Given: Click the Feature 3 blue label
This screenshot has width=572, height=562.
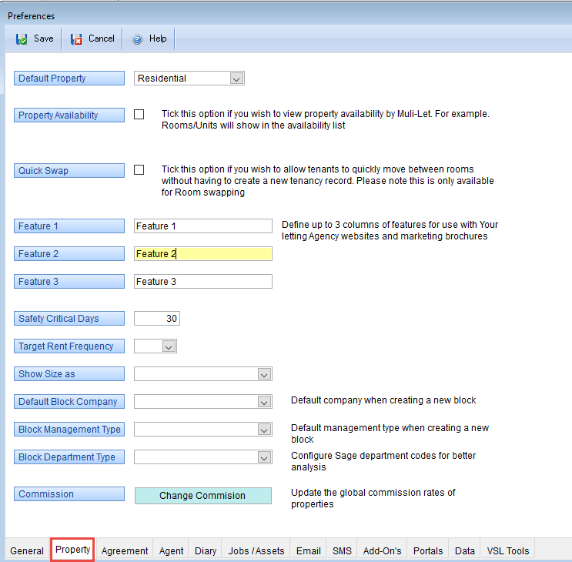Looking at the screenshot, I should 69,282.
